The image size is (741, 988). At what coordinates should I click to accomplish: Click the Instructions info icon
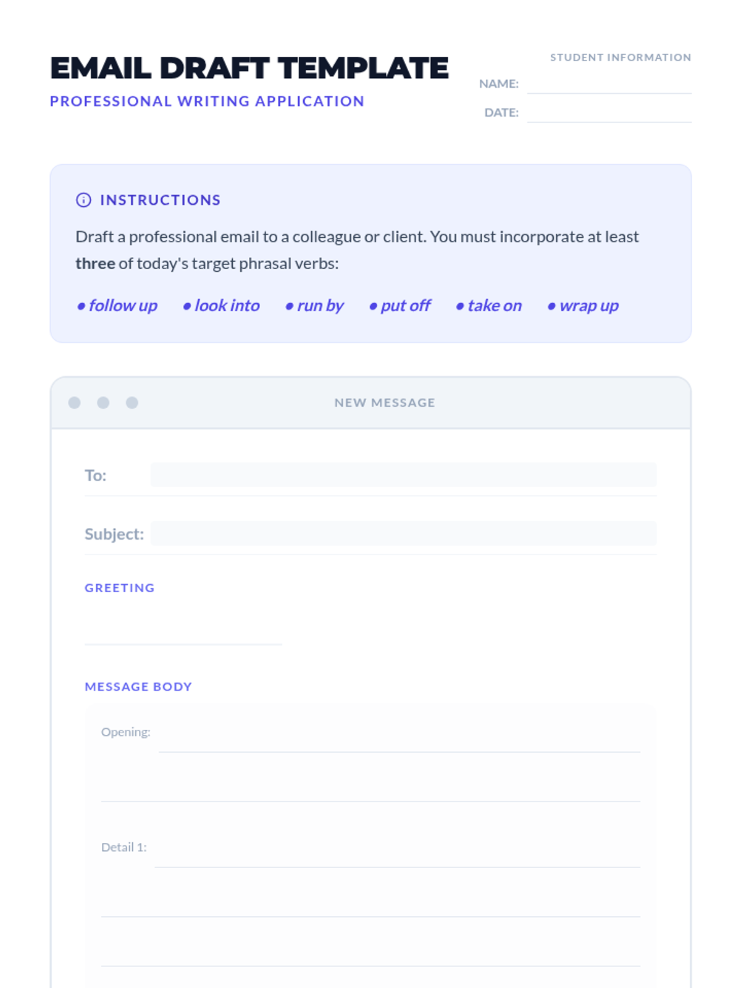[83, 200]
